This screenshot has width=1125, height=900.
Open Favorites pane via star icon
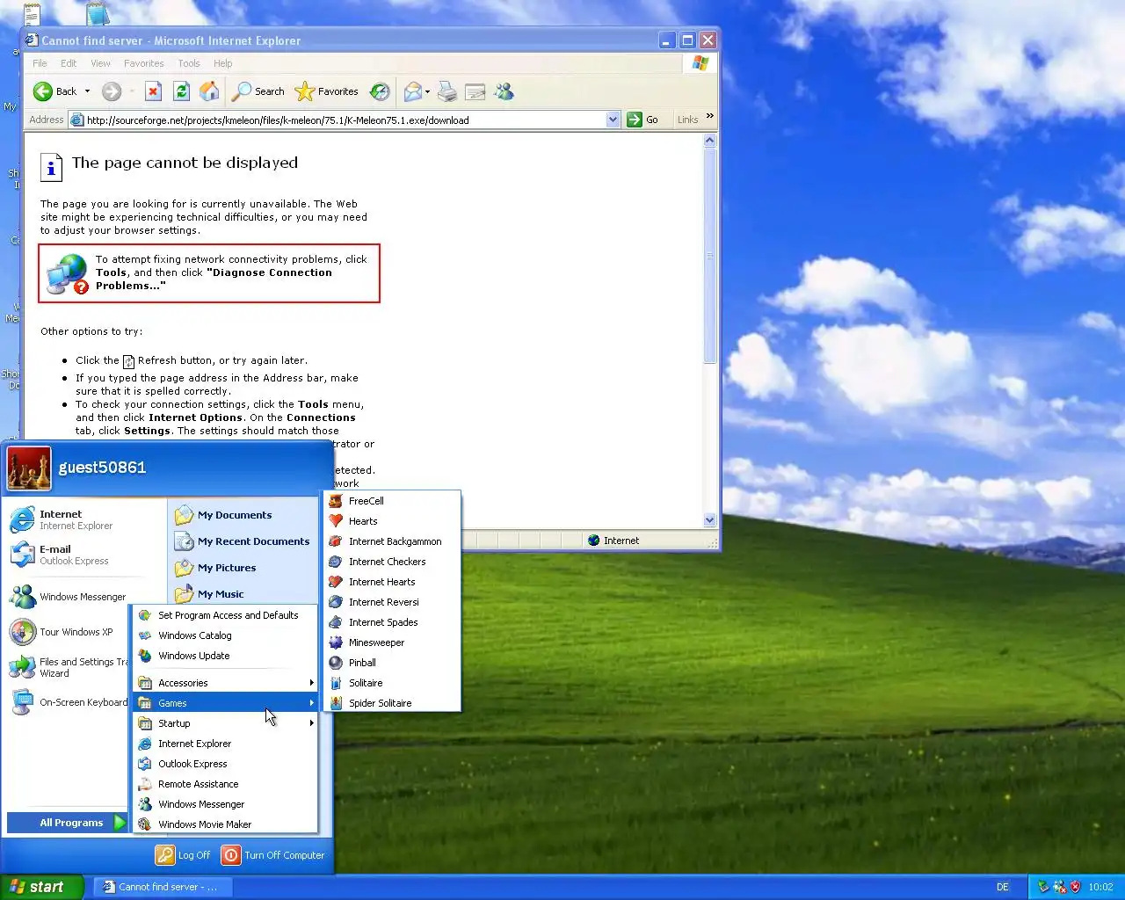(304, 91)
